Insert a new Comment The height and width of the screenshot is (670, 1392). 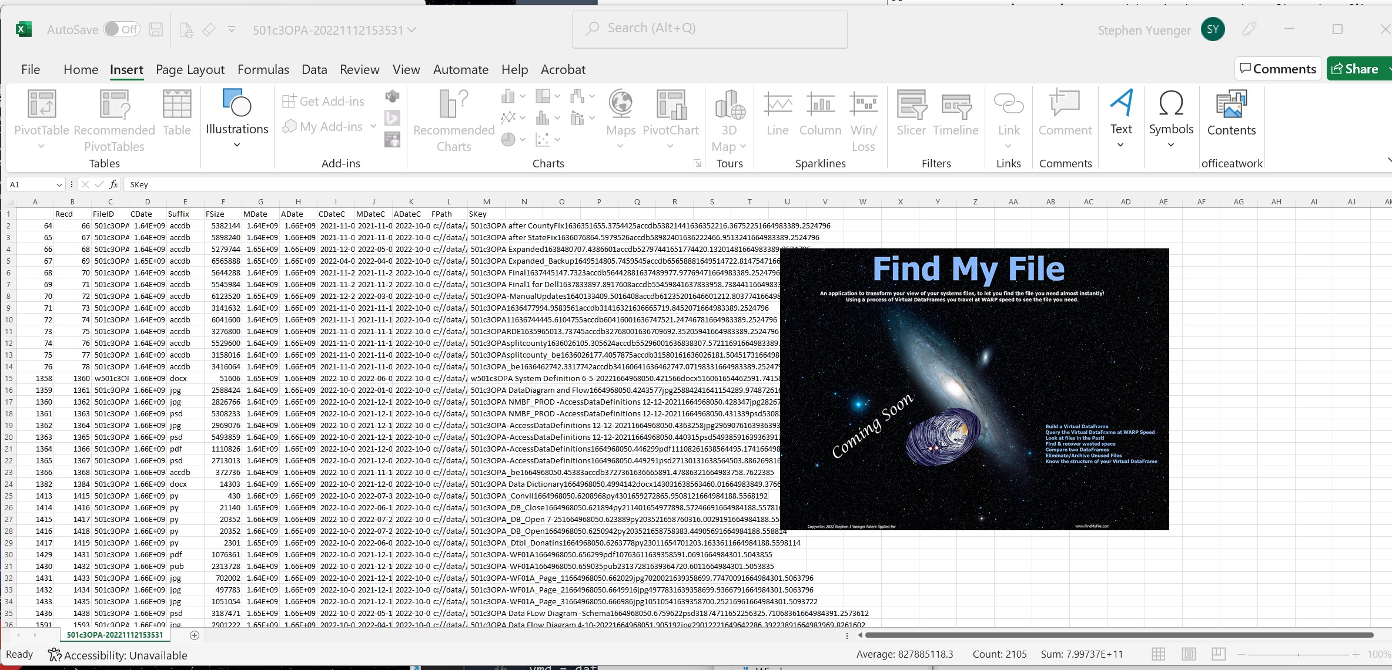point(1065,115)
